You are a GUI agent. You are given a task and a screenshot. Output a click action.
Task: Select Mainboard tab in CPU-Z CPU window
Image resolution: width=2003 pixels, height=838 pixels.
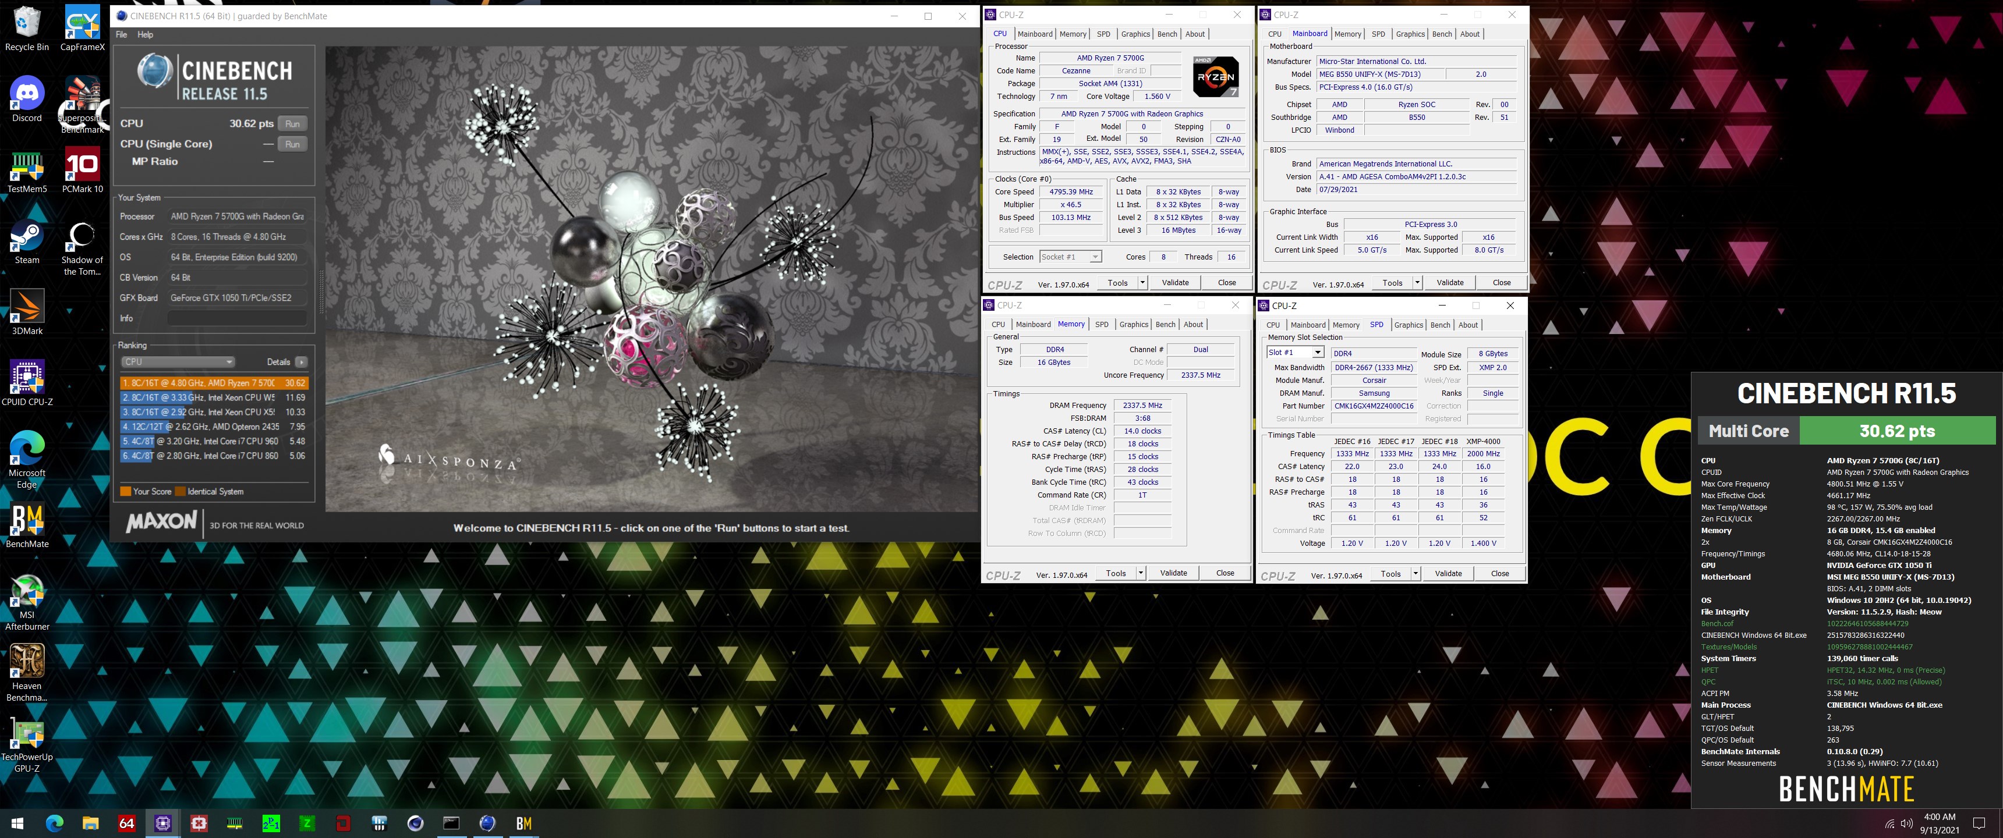pos(1035,34)
